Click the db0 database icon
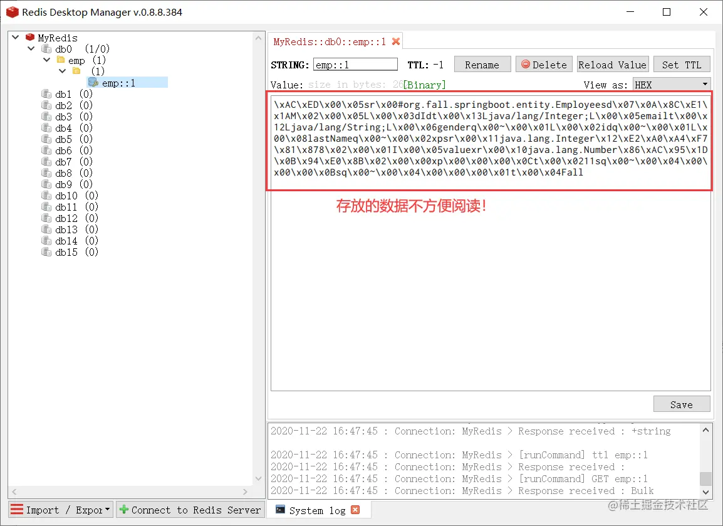Viewport: 723px width, 526px height. (x=46, y=48)
